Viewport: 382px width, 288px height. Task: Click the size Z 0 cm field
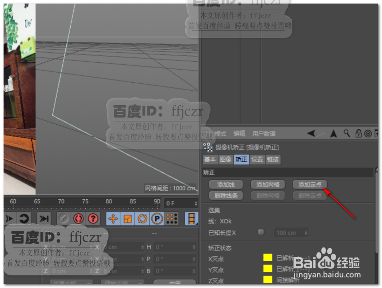pyautogui.click(x=123, y=271)
